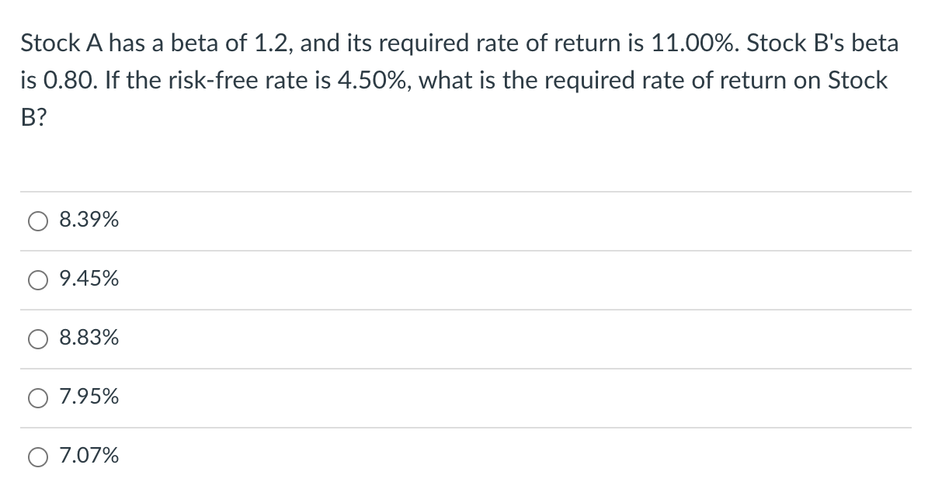The image size is (935, 503).
Task: Click the 7.95% answer label text
Action: pyautogui.click(x=89, y=398)
